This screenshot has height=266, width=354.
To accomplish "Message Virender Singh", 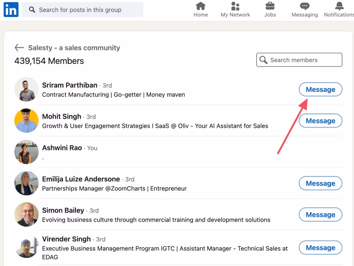I will coord(320,247).
